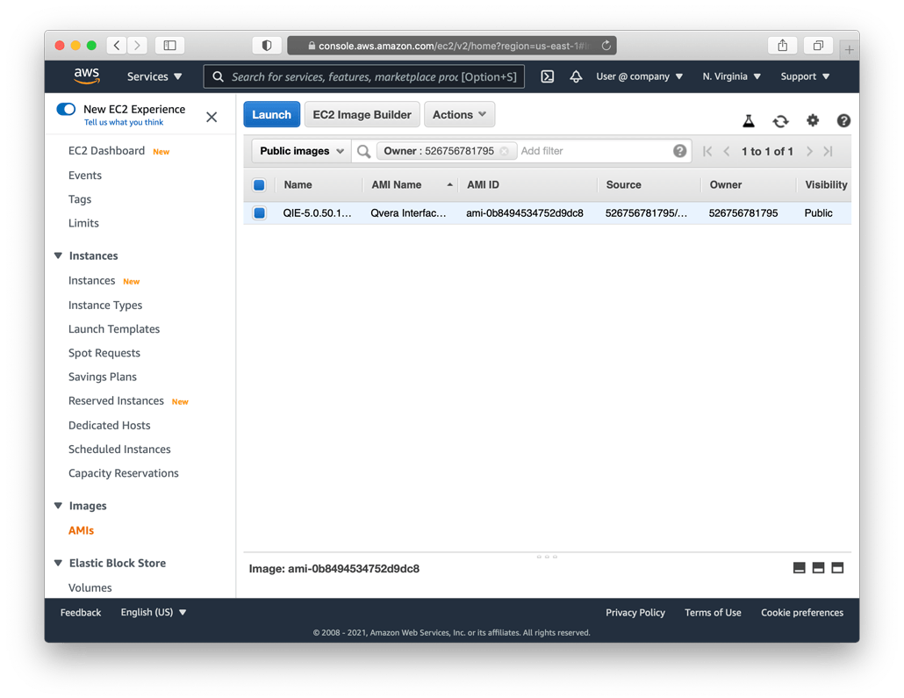Open the Services dropdown menu
904x698 pixels.
click(x=154, y=76)
